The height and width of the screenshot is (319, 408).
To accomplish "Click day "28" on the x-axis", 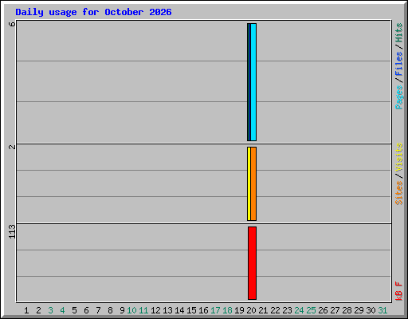I will pyautogui.click(x=347, y=310).
